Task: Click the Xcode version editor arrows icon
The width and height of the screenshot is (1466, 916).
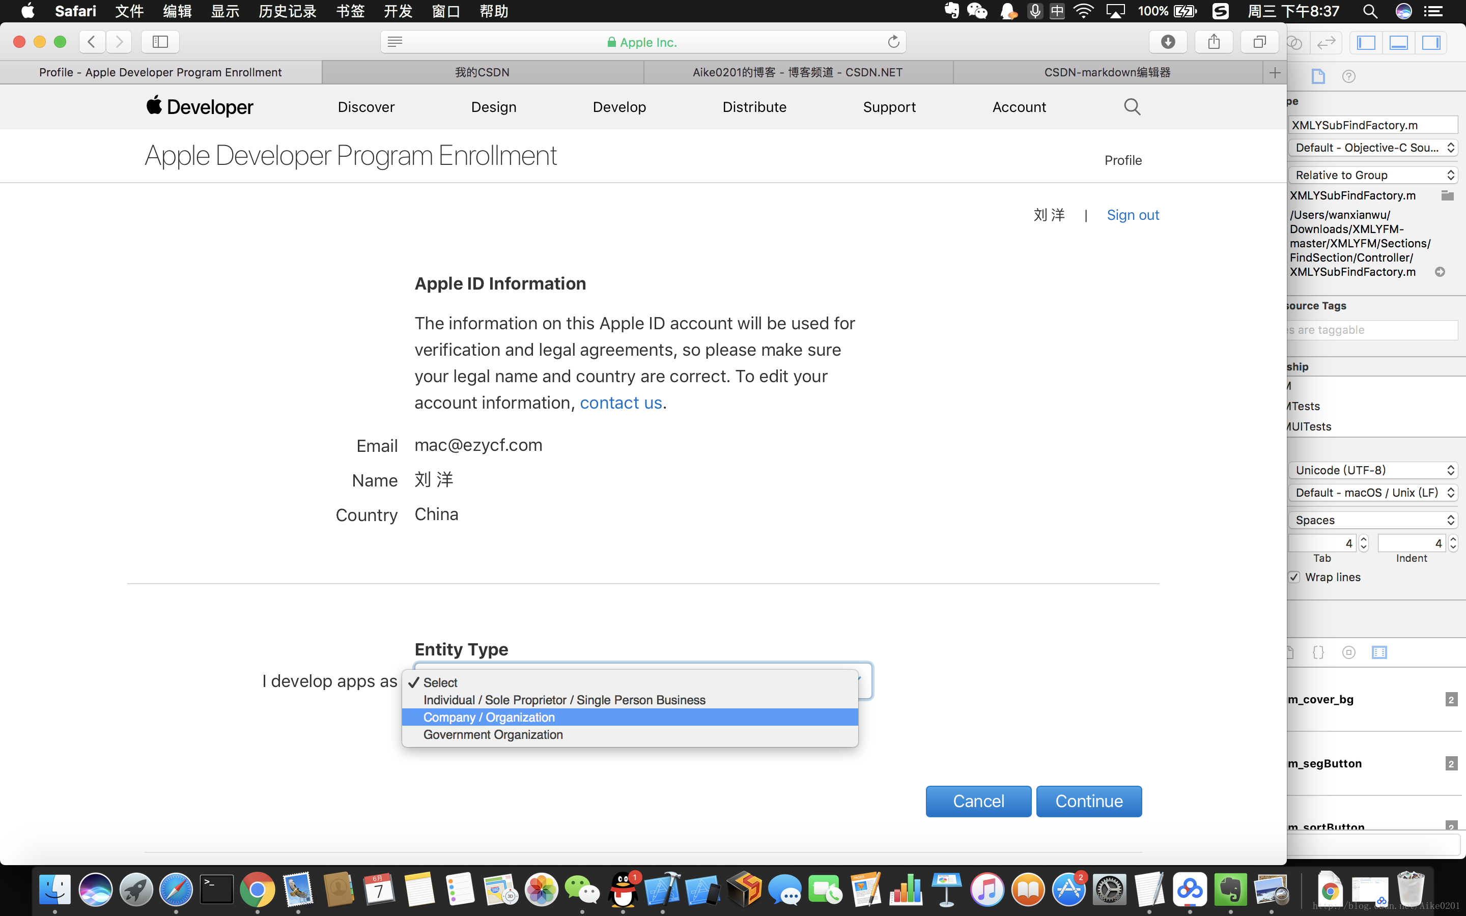Action: (1326, 42)
